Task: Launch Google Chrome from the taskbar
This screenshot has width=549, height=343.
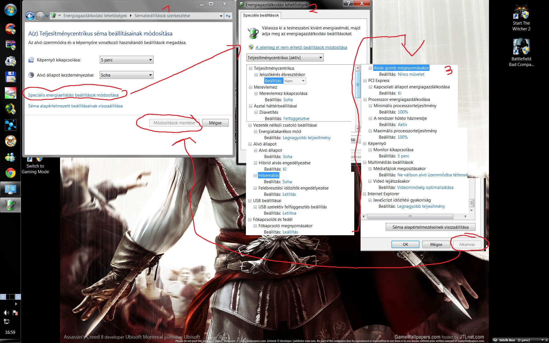Action: pos(11,173)
